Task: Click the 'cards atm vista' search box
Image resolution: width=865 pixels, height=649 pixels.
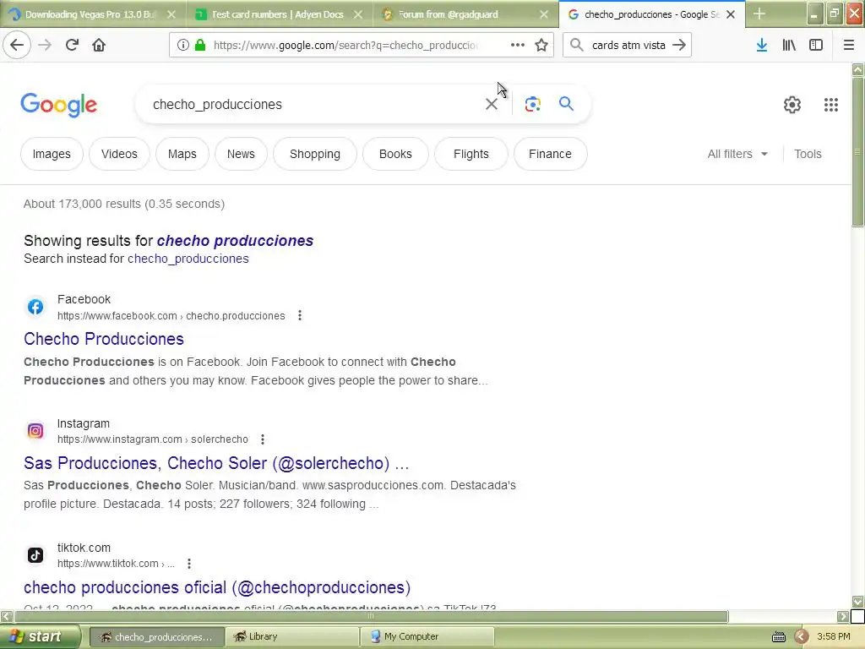Action: pos(628,45)
